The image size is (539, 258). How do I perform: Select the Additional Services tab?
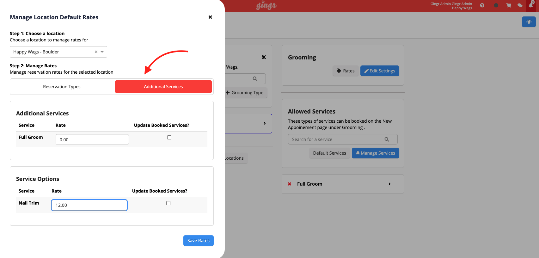point(163,87)
